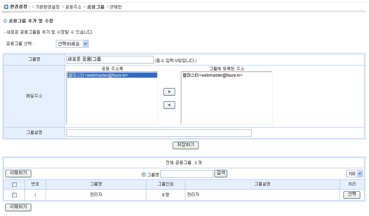Click the 검색 button
This screenshot has width=369, height=216.
(x=221, y=173)
